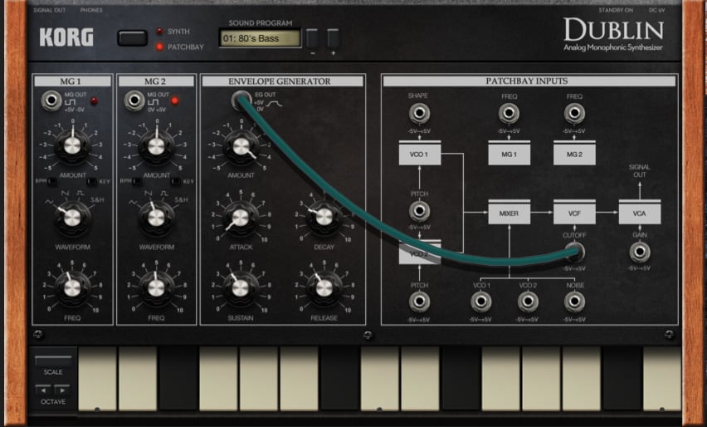Click the MG 2 FREQ knob
Screen dimensions: 707x427
(157, 288)
